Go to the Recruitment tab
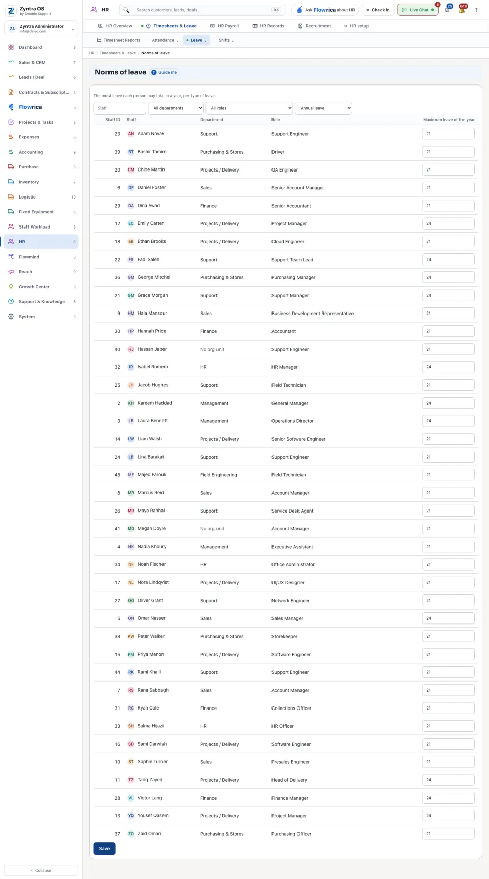Image resolution: width=489 pixels, height=879 pixels. click(x=314, y=26)
